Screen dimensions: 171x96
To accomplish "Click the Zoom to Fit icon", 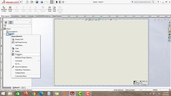I will tap(86, 20).
